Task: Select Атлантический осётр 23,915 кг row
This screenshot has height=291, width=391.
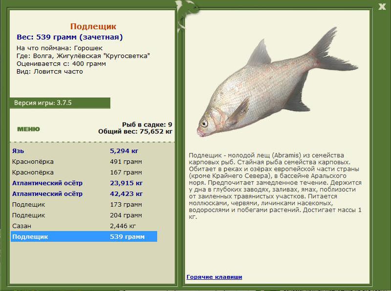Action: click(84, 183)
